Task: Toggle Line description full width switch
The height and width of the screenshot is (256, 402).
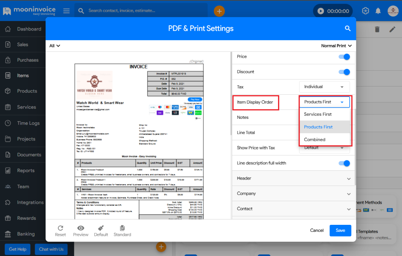Action: (x=344, y=163)
